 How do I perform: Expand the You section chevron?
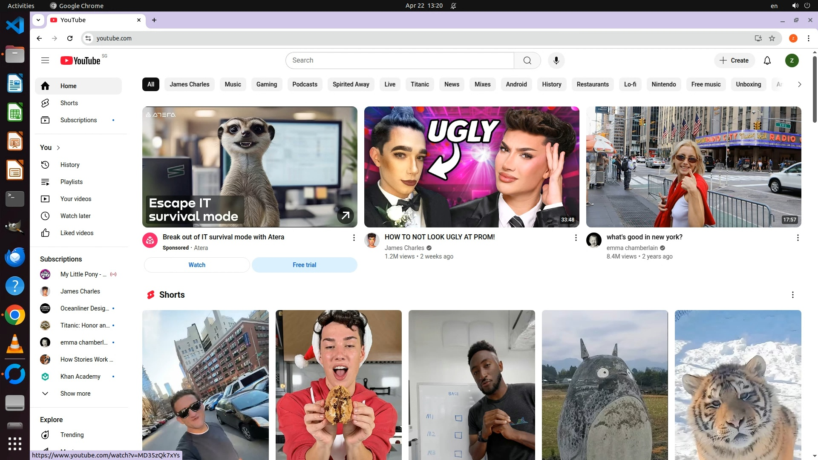58,148
